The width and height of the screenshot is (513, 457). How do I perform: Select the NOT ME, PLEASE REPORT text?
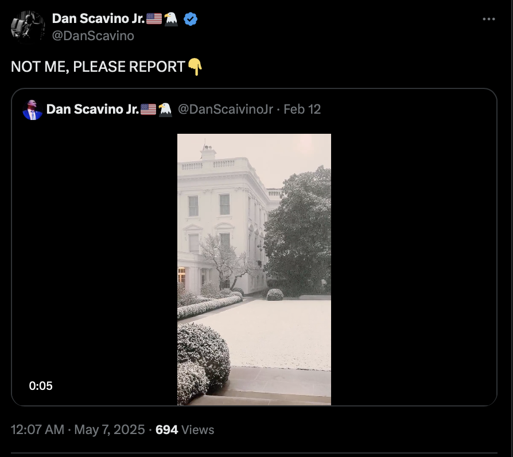(x=98, y=67)
